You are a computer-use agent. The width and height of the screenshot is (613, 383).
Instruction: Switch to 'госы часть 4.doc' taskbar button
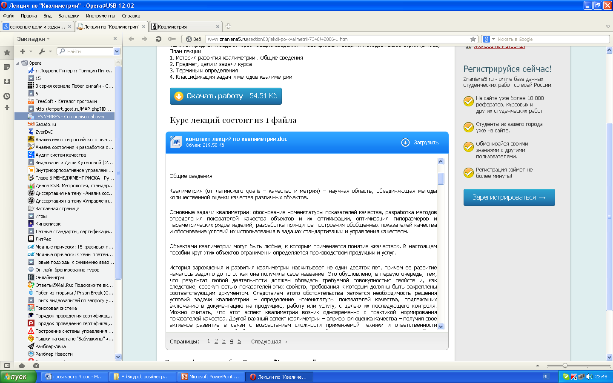coord(74,377)
